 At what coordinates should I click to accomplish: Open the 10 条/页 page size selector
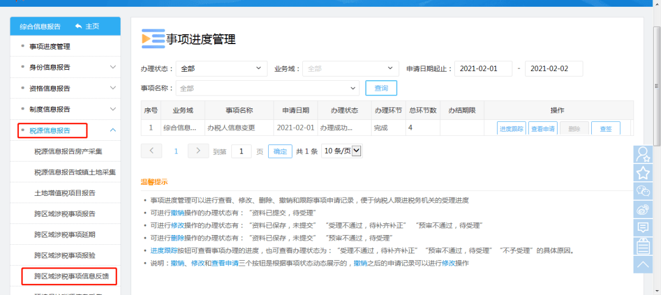click(342, 151)
